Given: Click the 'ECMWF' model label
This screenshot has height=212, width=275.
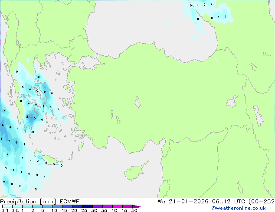Looking at the screenshot, I should [69, 202].
